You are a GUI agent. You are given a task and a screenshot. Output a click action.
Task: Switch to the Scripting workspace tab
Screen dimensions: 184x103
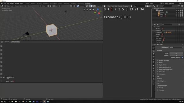[x=87, y=4]
